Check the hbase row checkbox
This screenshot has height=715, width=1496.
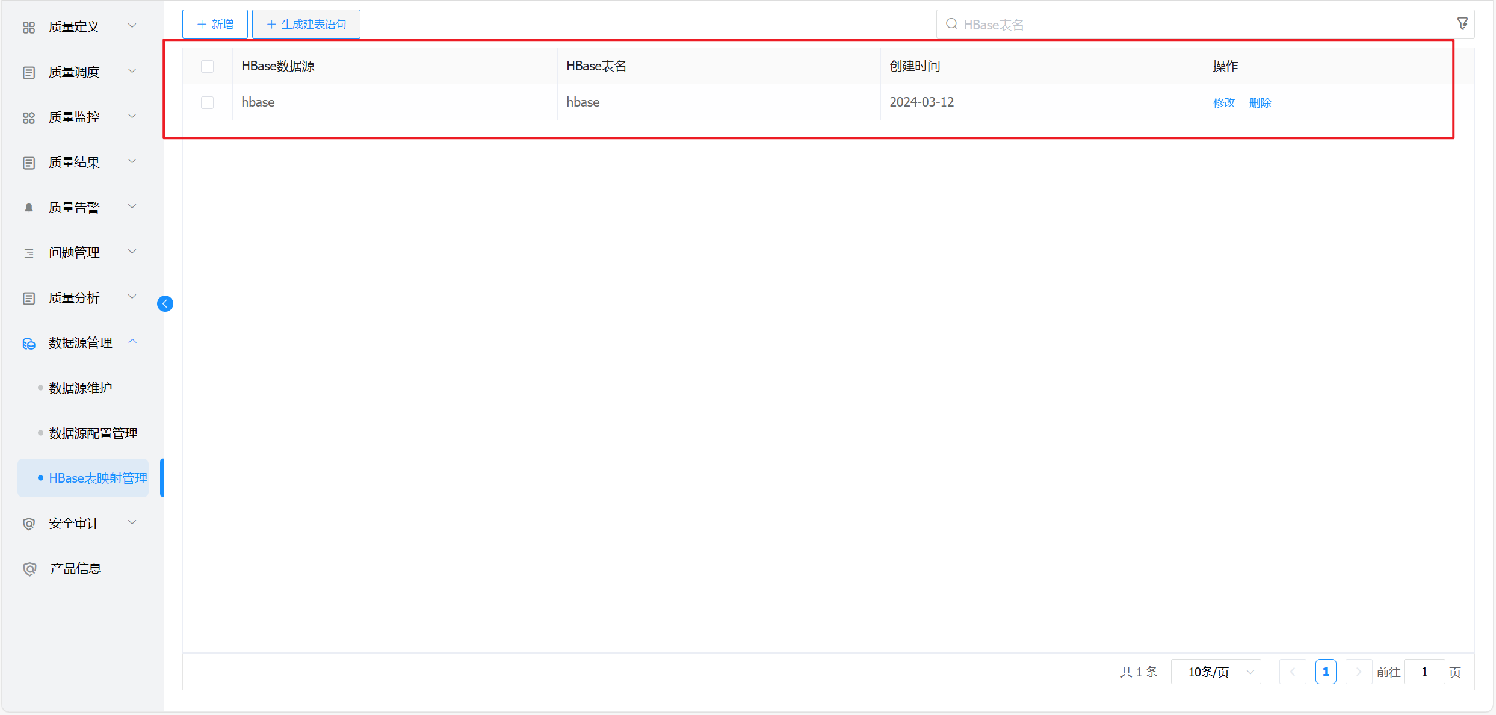[208, 102]
